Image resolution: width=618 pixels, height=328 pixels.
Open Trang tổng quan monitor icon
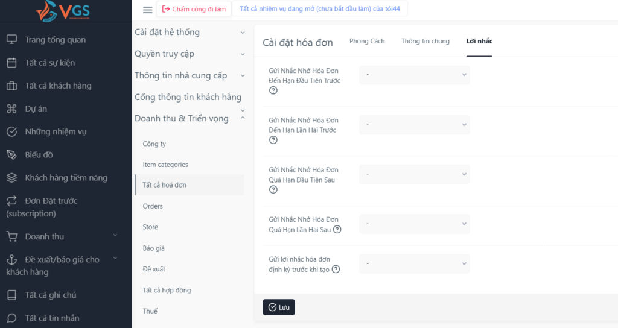12,39
